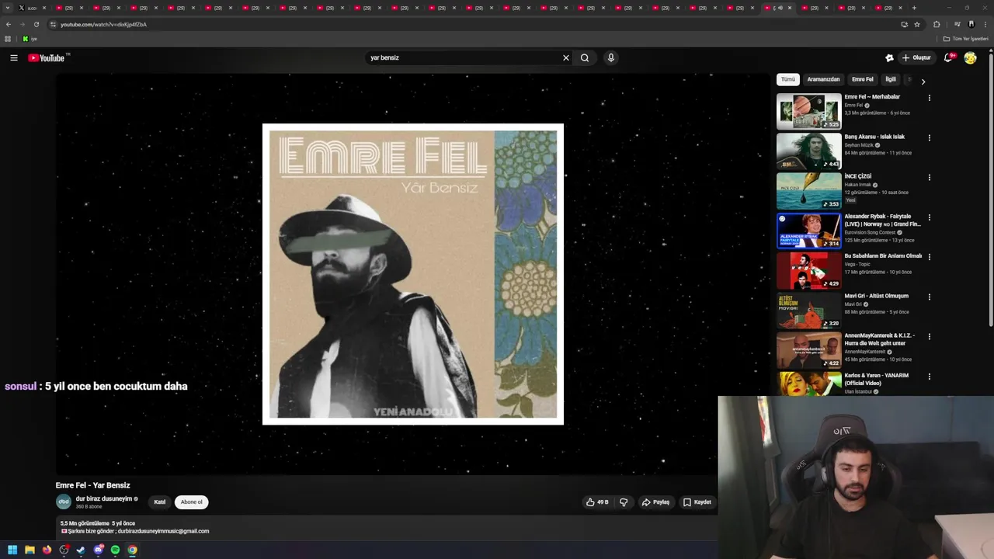Open the apps grid in bookmarks bar

point(8,39)
